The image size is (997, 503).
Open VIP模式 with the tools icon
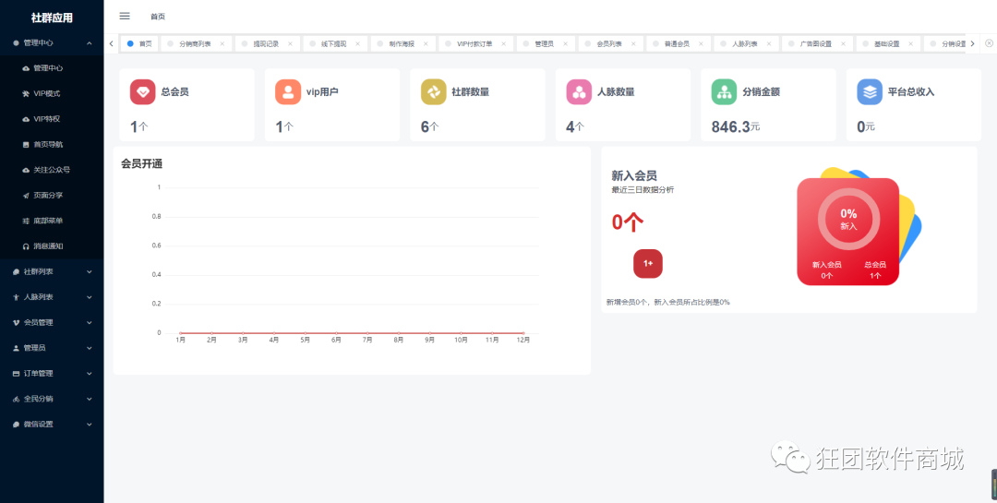coord(52,93)
